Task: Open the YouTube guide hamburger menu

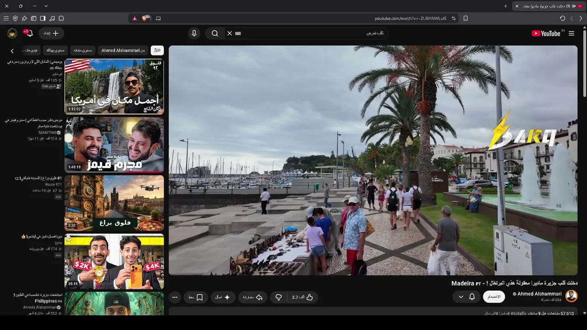Action: point(571,33)
